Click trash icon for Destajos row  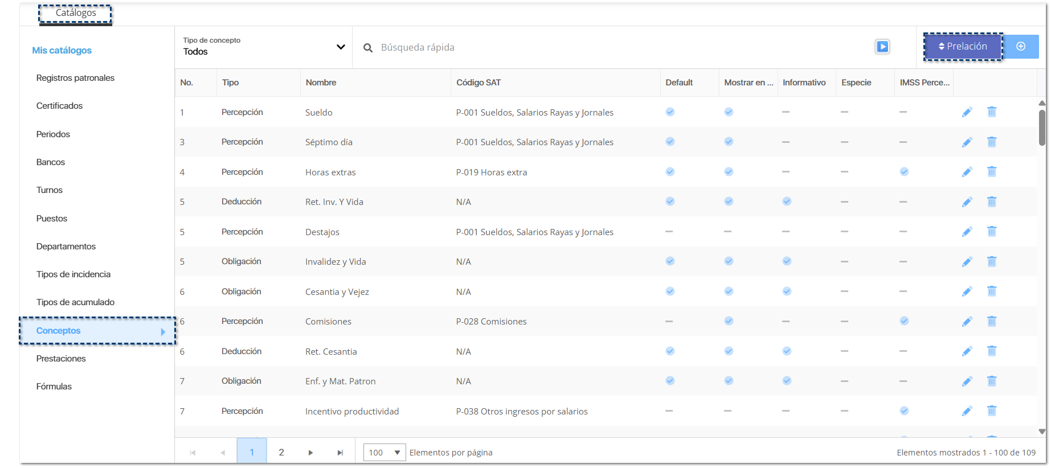point(991,232)
